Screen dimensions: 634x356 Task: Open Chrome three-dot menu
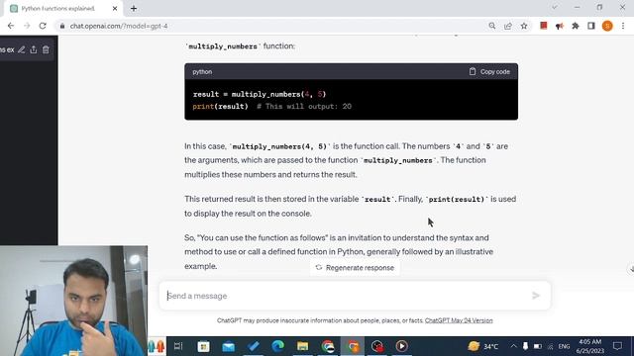coord(623,26)
